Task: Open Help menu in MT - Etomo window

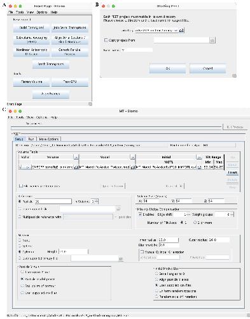Action: [54, 117]
